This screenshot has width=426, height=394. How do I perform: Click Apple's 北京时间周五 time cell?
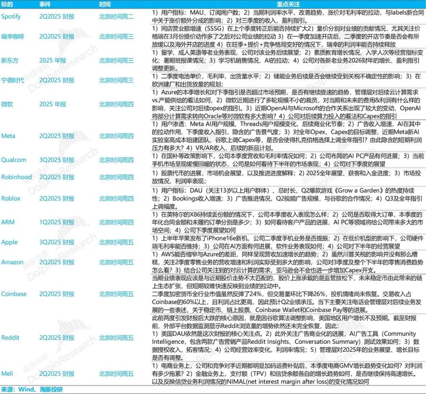(116, 242)
